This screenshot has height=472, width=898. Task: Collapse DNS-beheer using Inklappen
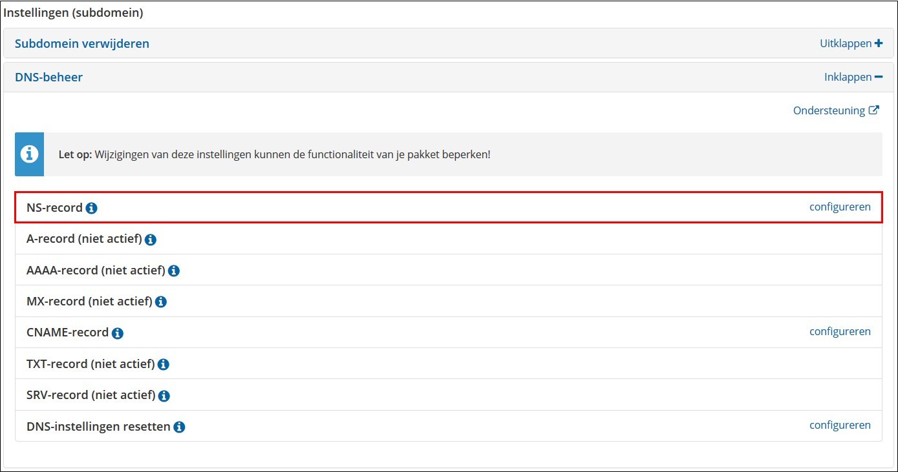coord(853,77)
